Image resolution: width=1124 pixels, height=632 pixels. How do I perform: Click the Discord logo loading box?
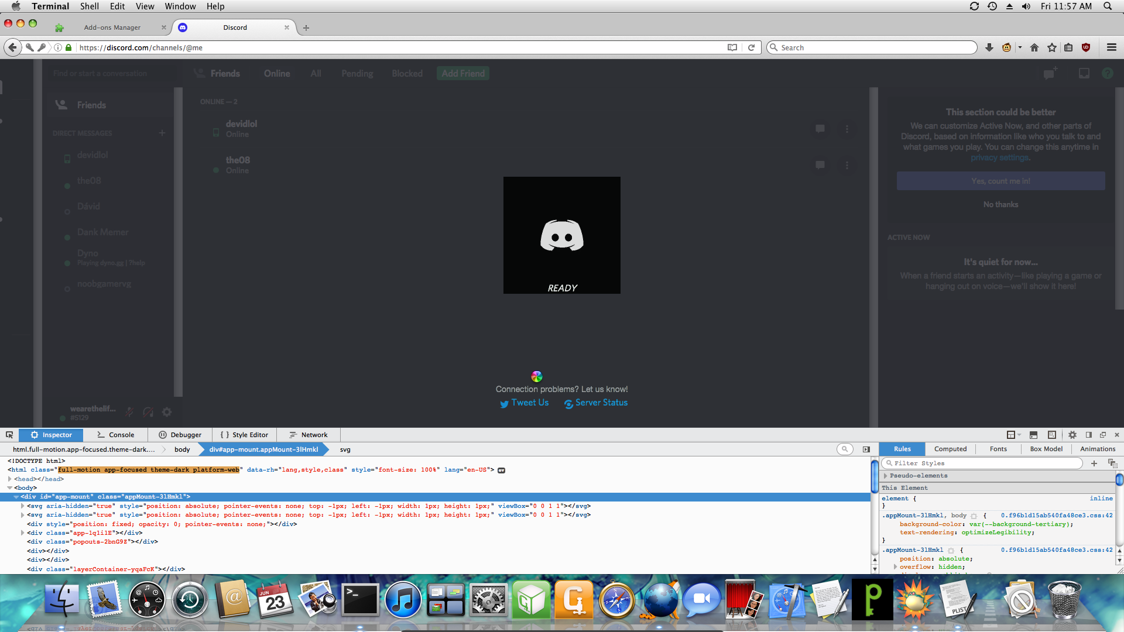pos(562,235)
